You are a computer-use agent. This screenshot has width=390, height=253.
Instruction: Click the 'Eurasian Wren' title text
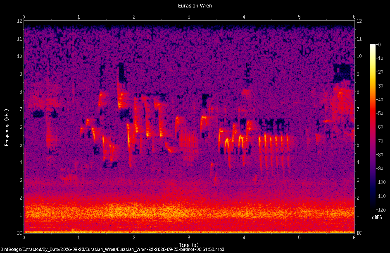195,6
